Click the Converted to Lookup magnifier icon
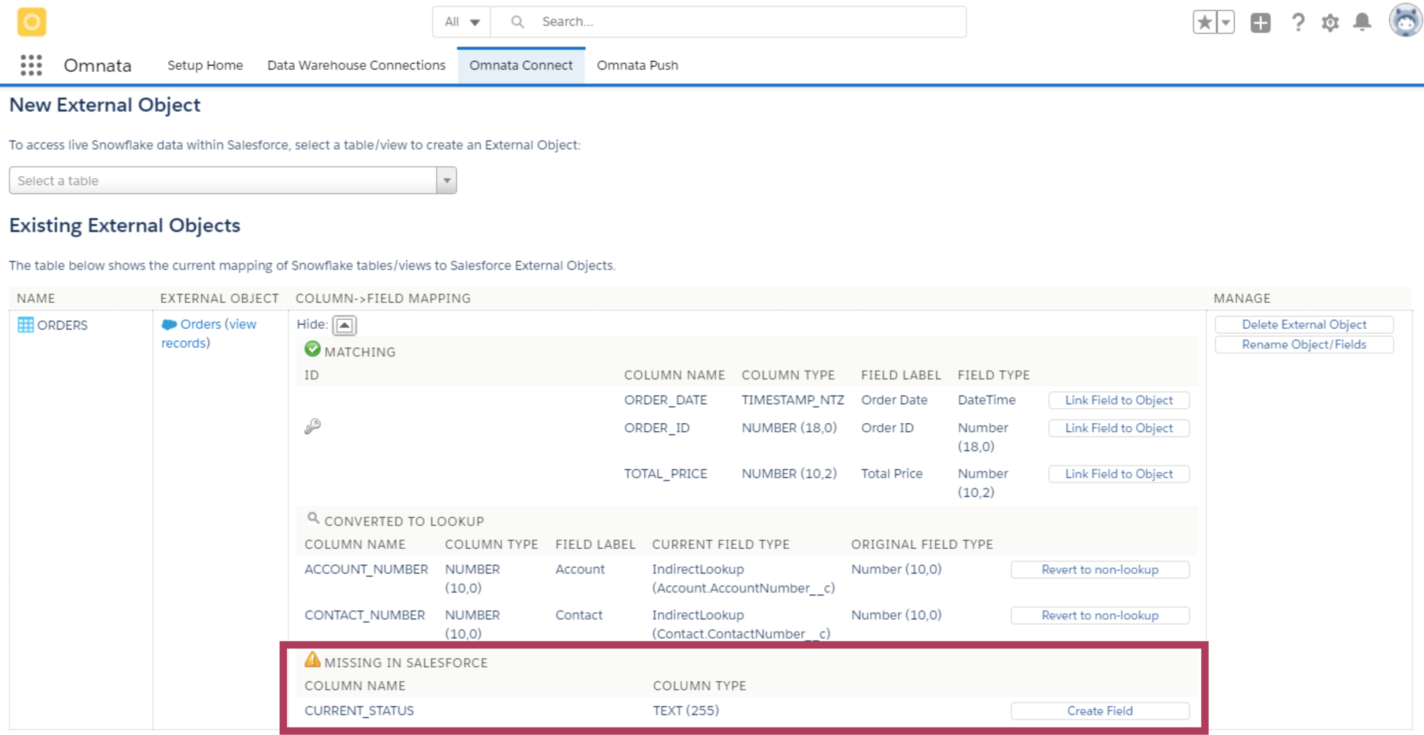 click(x=313, y=518)
